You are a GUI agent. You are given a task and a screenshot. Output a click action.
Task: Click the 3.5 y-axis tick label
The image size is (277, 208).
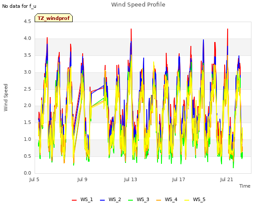(27, 55)
